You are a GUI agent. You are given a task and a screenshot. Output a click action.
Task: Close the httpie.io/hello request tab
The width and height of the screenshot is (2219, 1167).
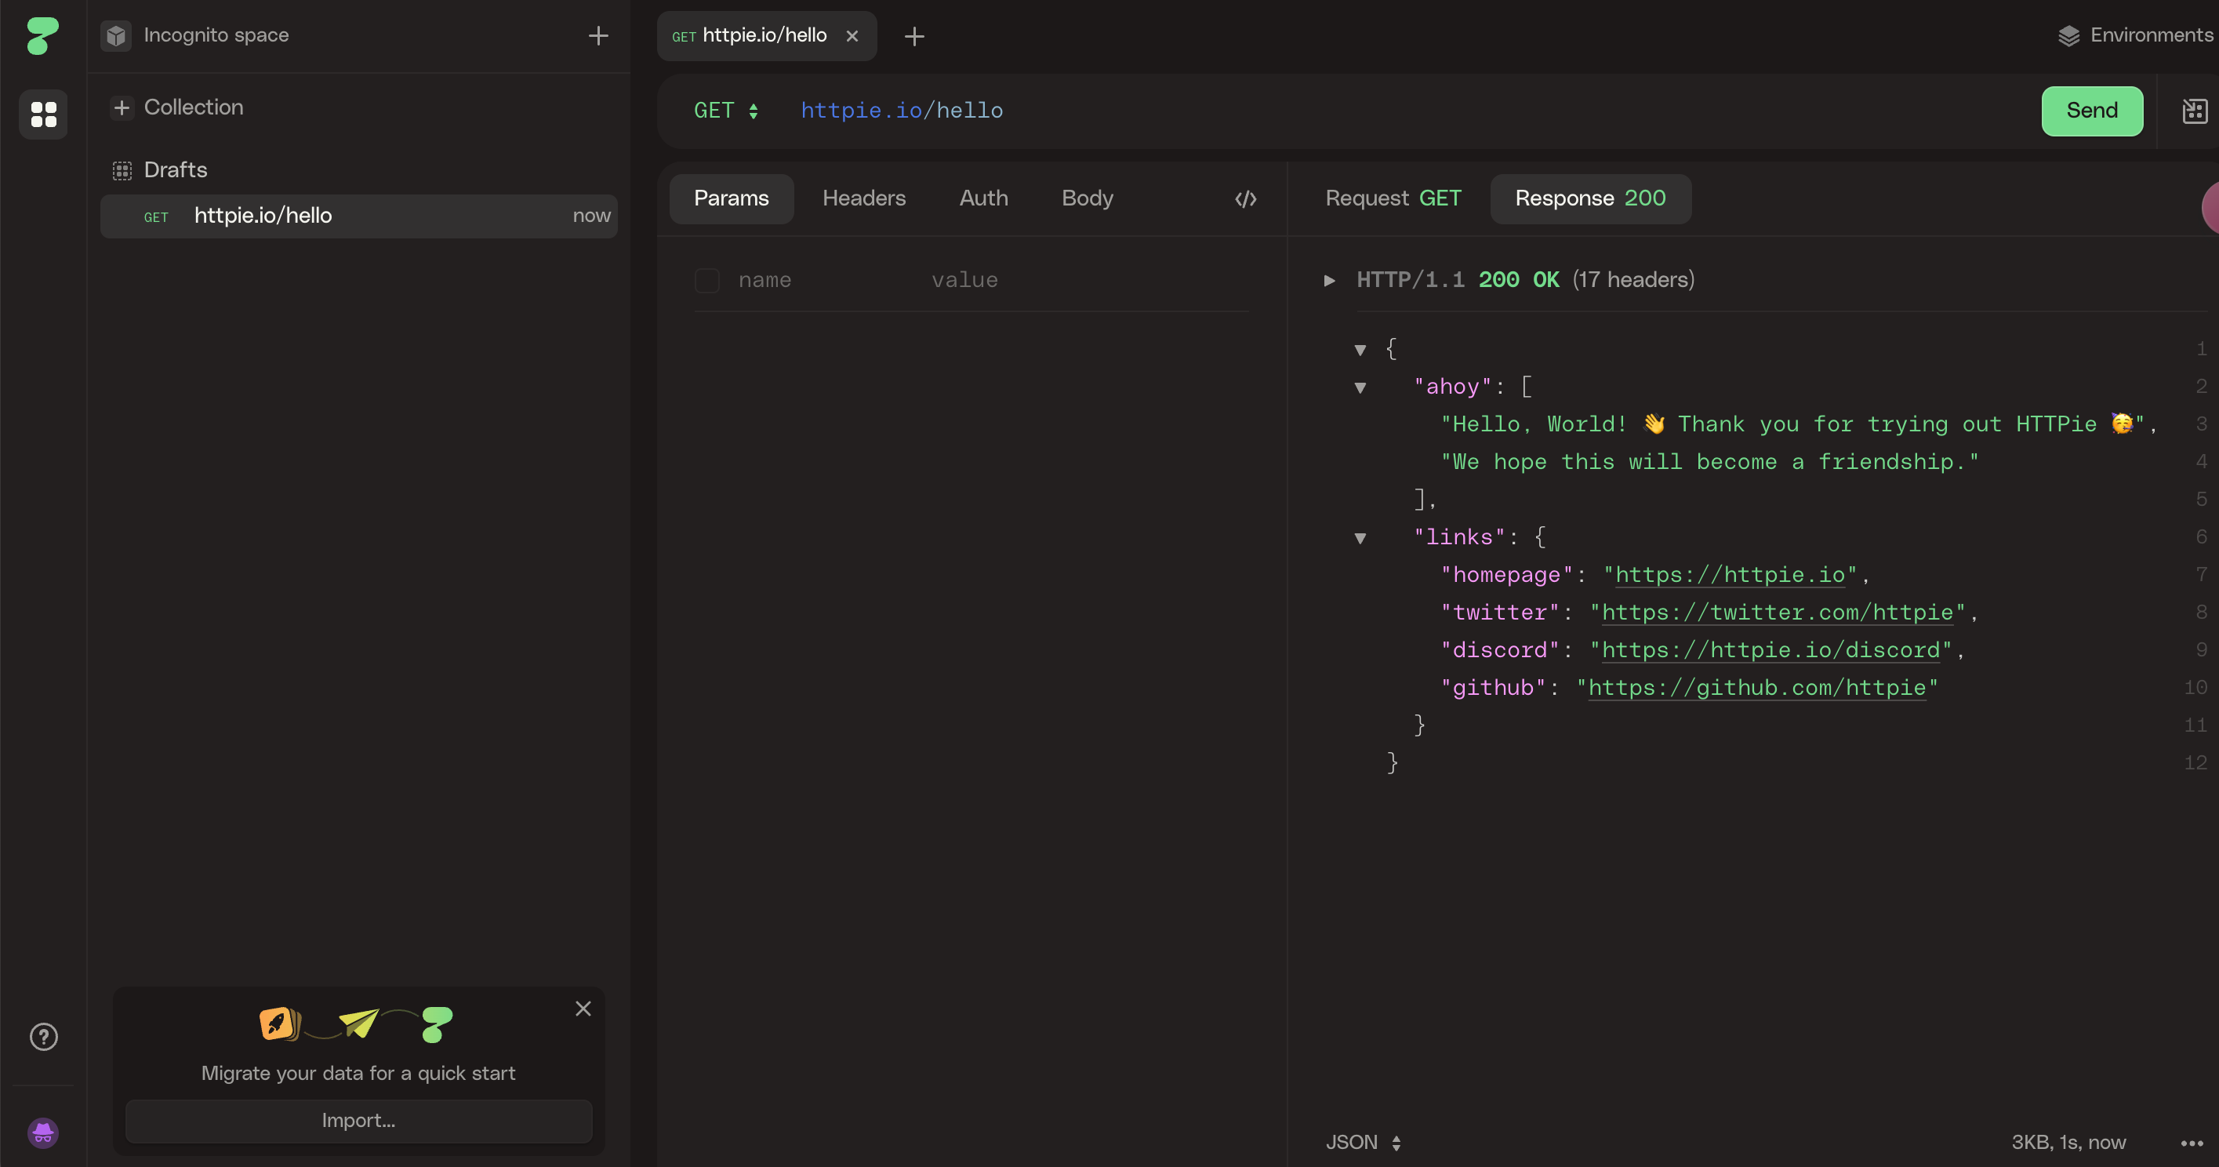[852, 35]
